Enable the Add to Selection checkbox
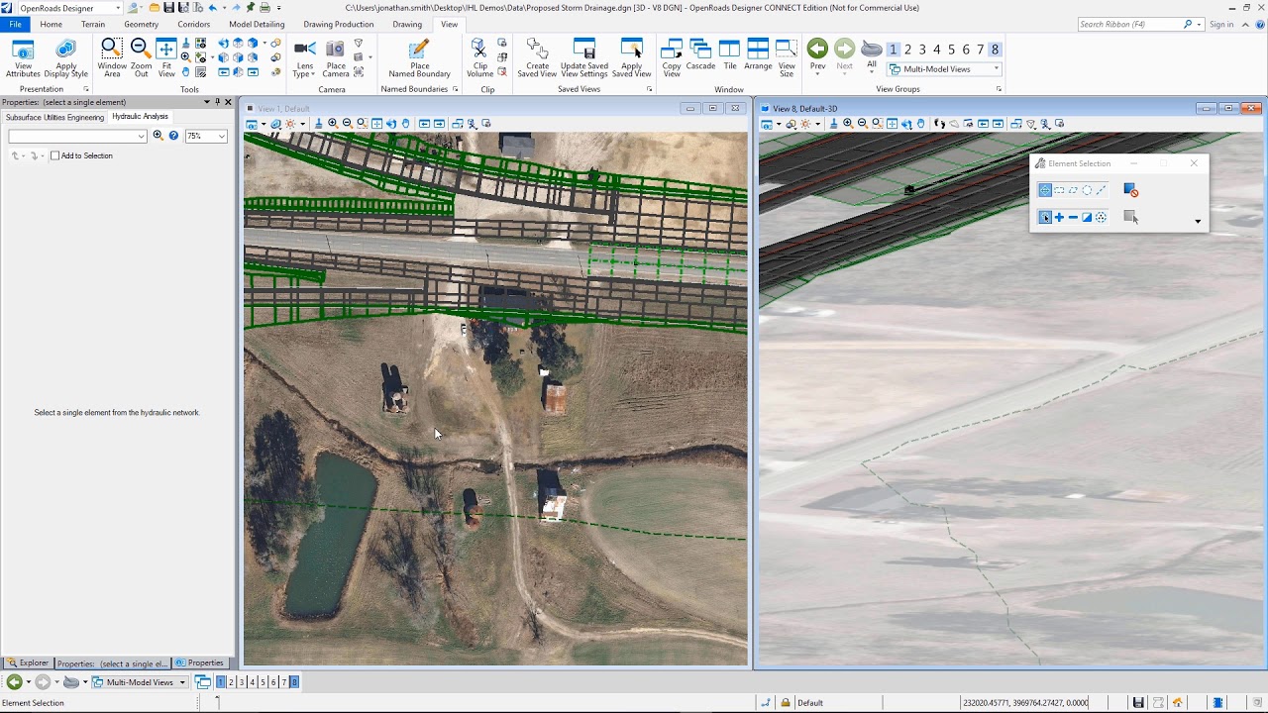 (x=55, y=155)
